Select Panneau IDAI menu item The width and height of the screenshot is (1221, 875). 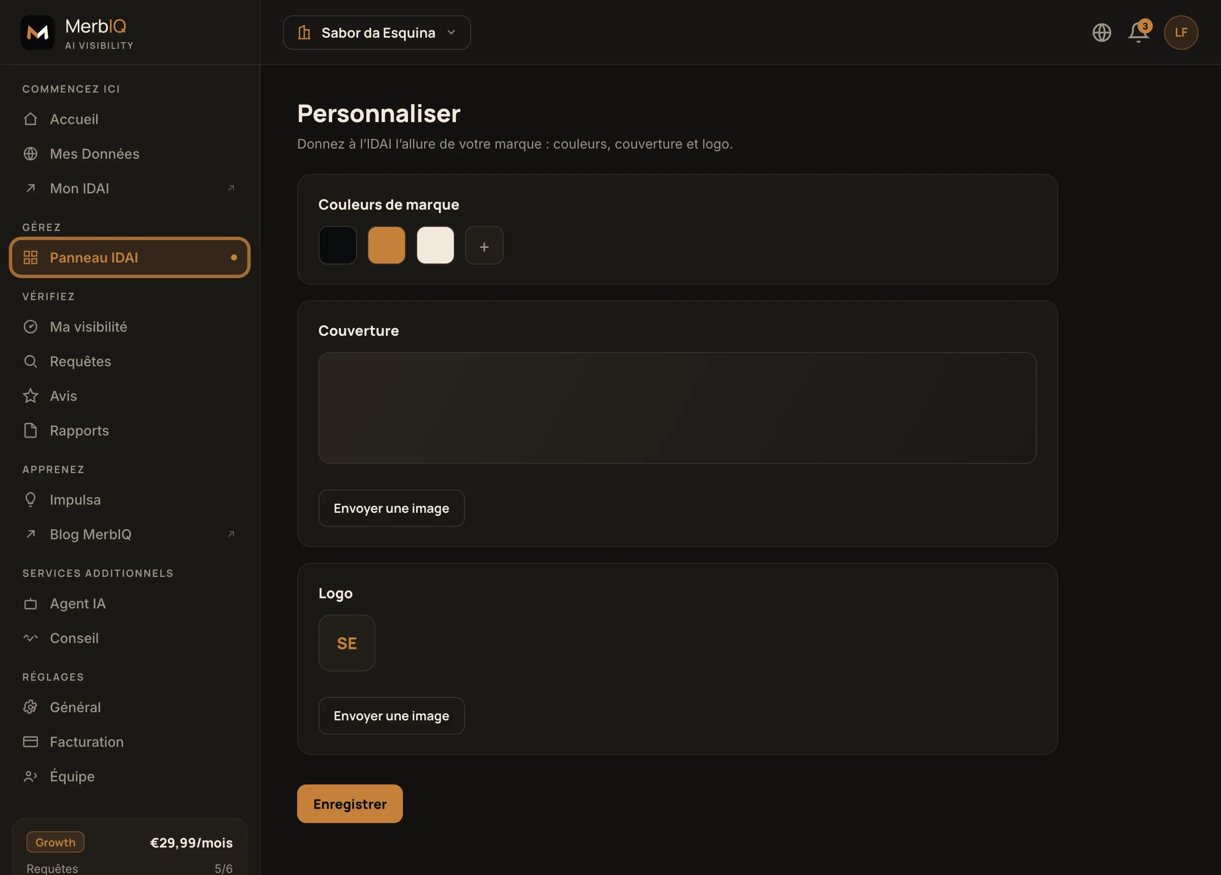[130, 257]
